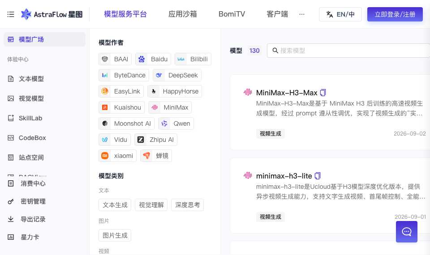Filter by author 蝉镜

coord(156,156)
